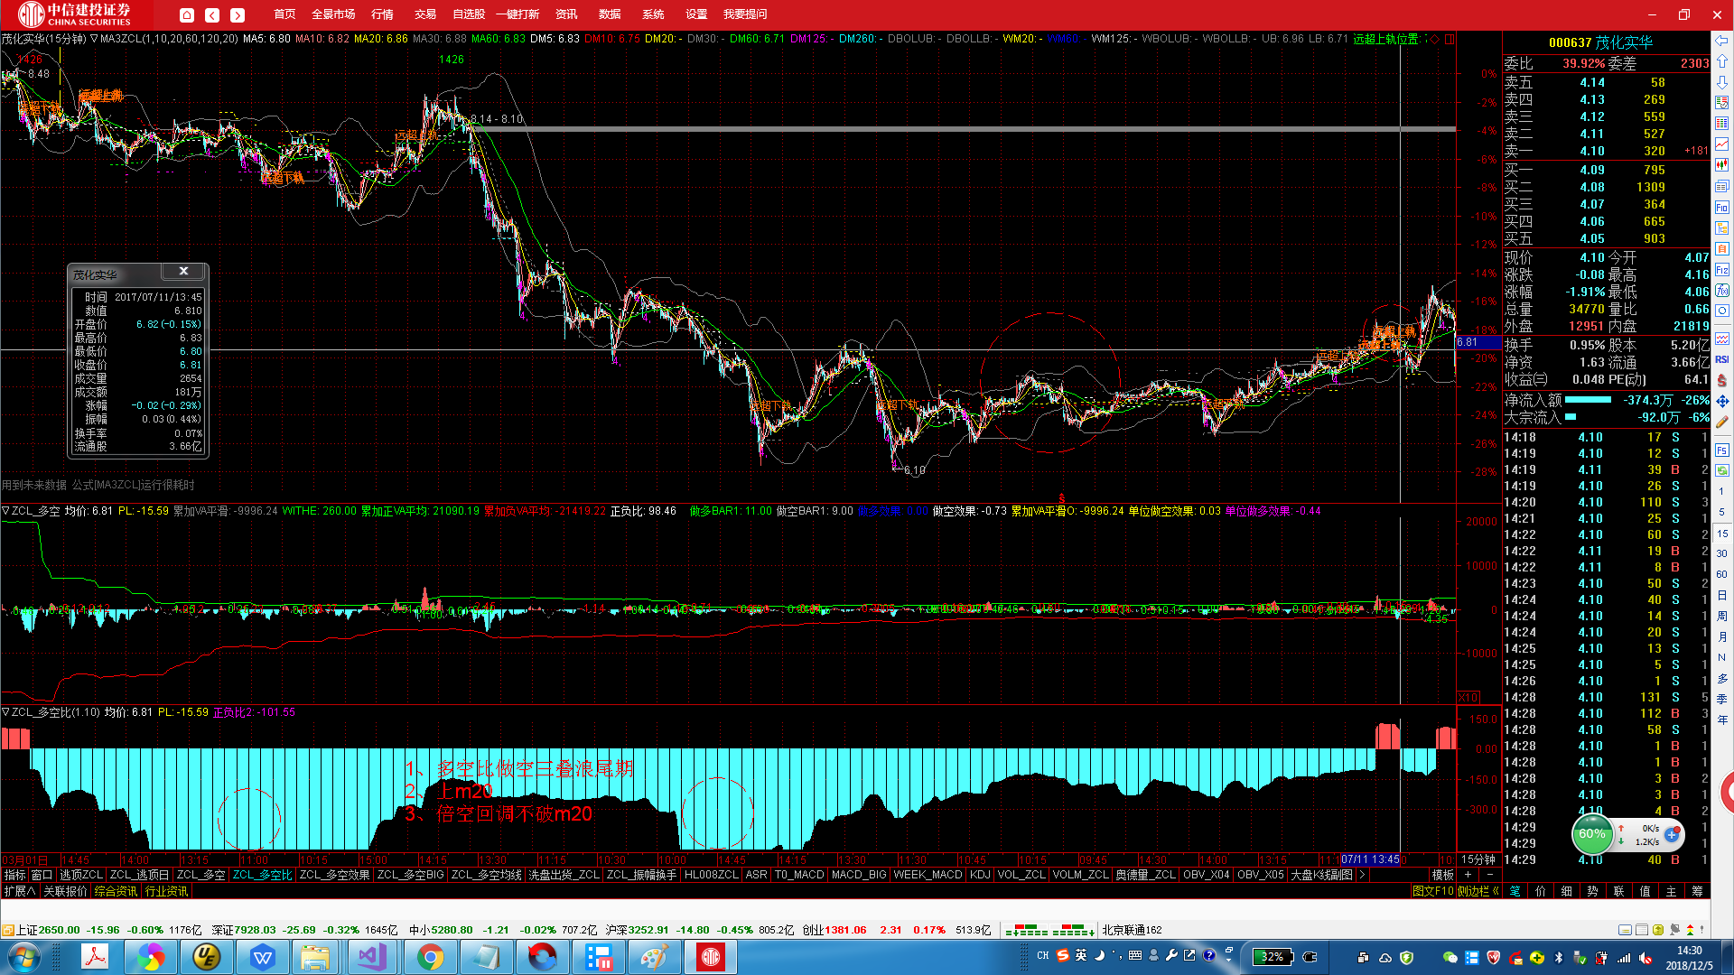Select the 笔 tab in bottom-right panel
Viewport: 1734px width, 975px height.
click(1515, 891)
